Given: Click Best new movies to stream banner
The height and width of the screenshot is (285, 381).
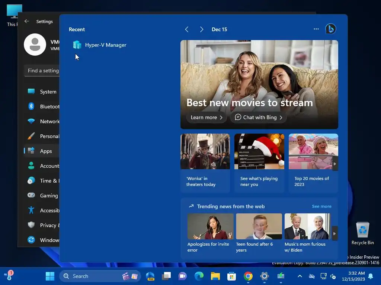Looking at the screenshot, I should [259, 84].
